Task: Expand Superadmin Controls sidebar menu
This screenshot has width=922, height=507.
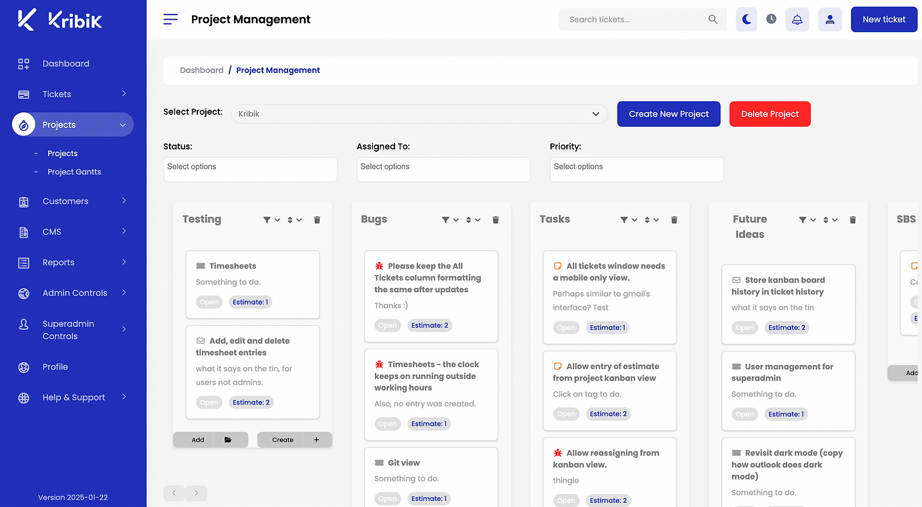Action: coord(72,330)
